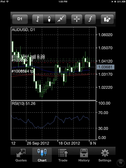Switch to bar chart type
126x168 pixels.
38,19
